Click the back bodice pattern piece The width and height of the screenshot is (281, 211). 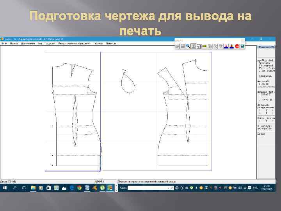coord(77,114)
